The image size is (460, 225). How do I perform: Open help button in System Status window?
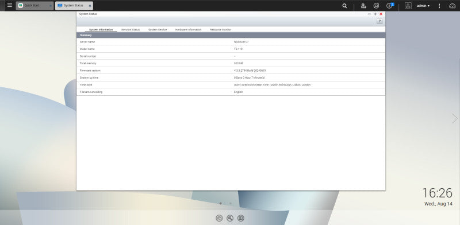(379, 21)
